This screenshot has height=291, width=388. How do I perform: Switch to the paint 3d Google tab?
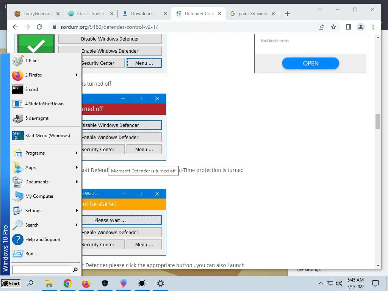coord(252,14)
